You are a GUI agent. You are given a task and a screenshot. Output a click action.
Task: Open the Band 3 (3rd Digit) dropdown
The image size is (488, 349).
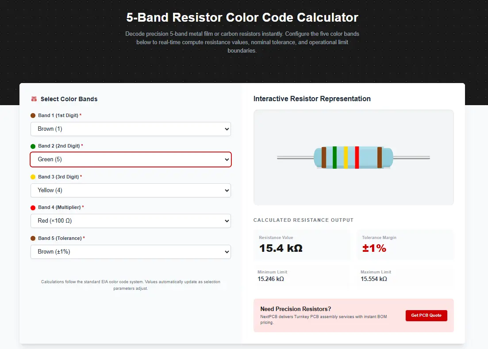(x=131, y=190)
